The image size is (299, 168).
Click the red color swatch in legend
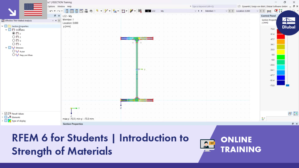tap(281, 36)
